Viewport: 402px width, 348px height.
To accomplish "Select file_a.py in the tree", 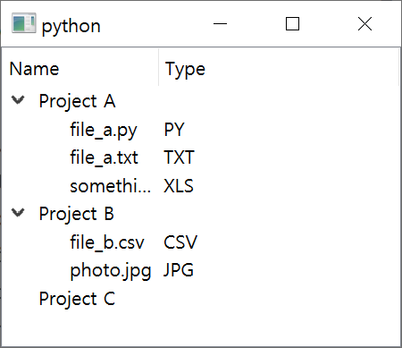I will coord(104,130).
